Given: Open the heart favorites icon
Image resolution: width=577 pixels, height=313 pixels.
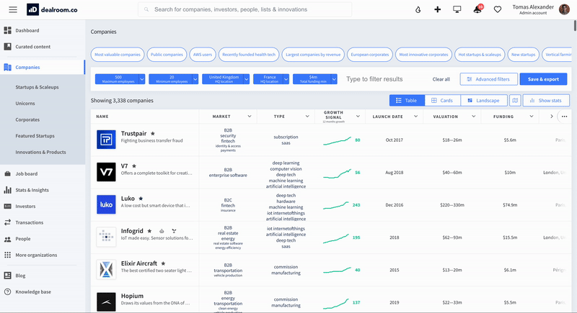Looking at the screenshot, I should (x=498, y=9).
